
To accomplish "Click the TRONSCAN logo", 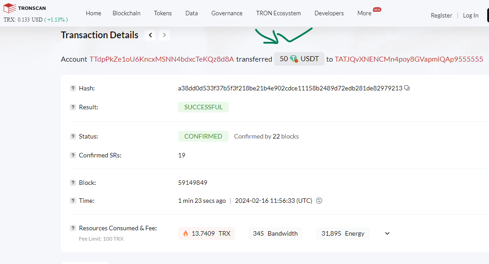I will click(x=25, y=8).
